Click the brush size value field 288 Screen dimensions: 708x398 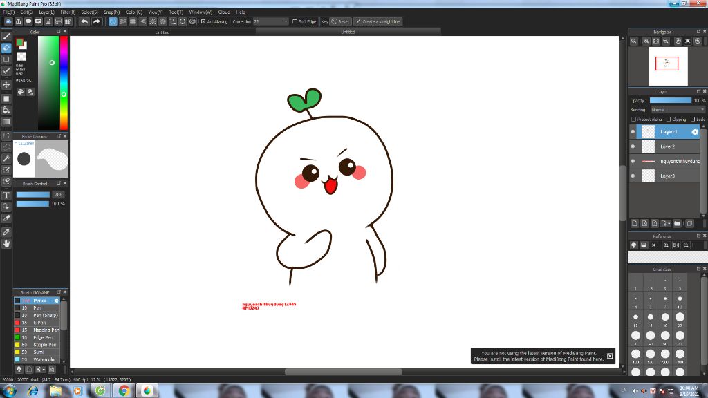(58, 194)
